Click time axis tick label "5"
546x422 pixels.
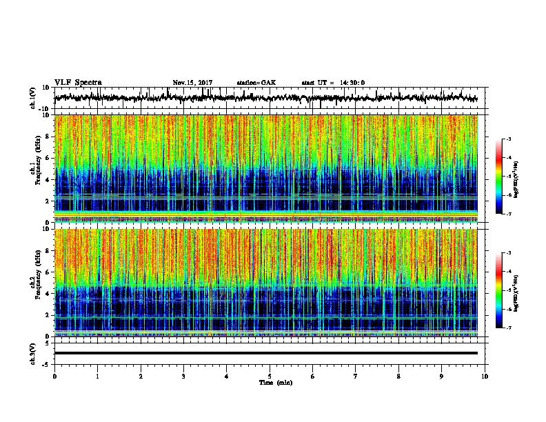point(270,376)
